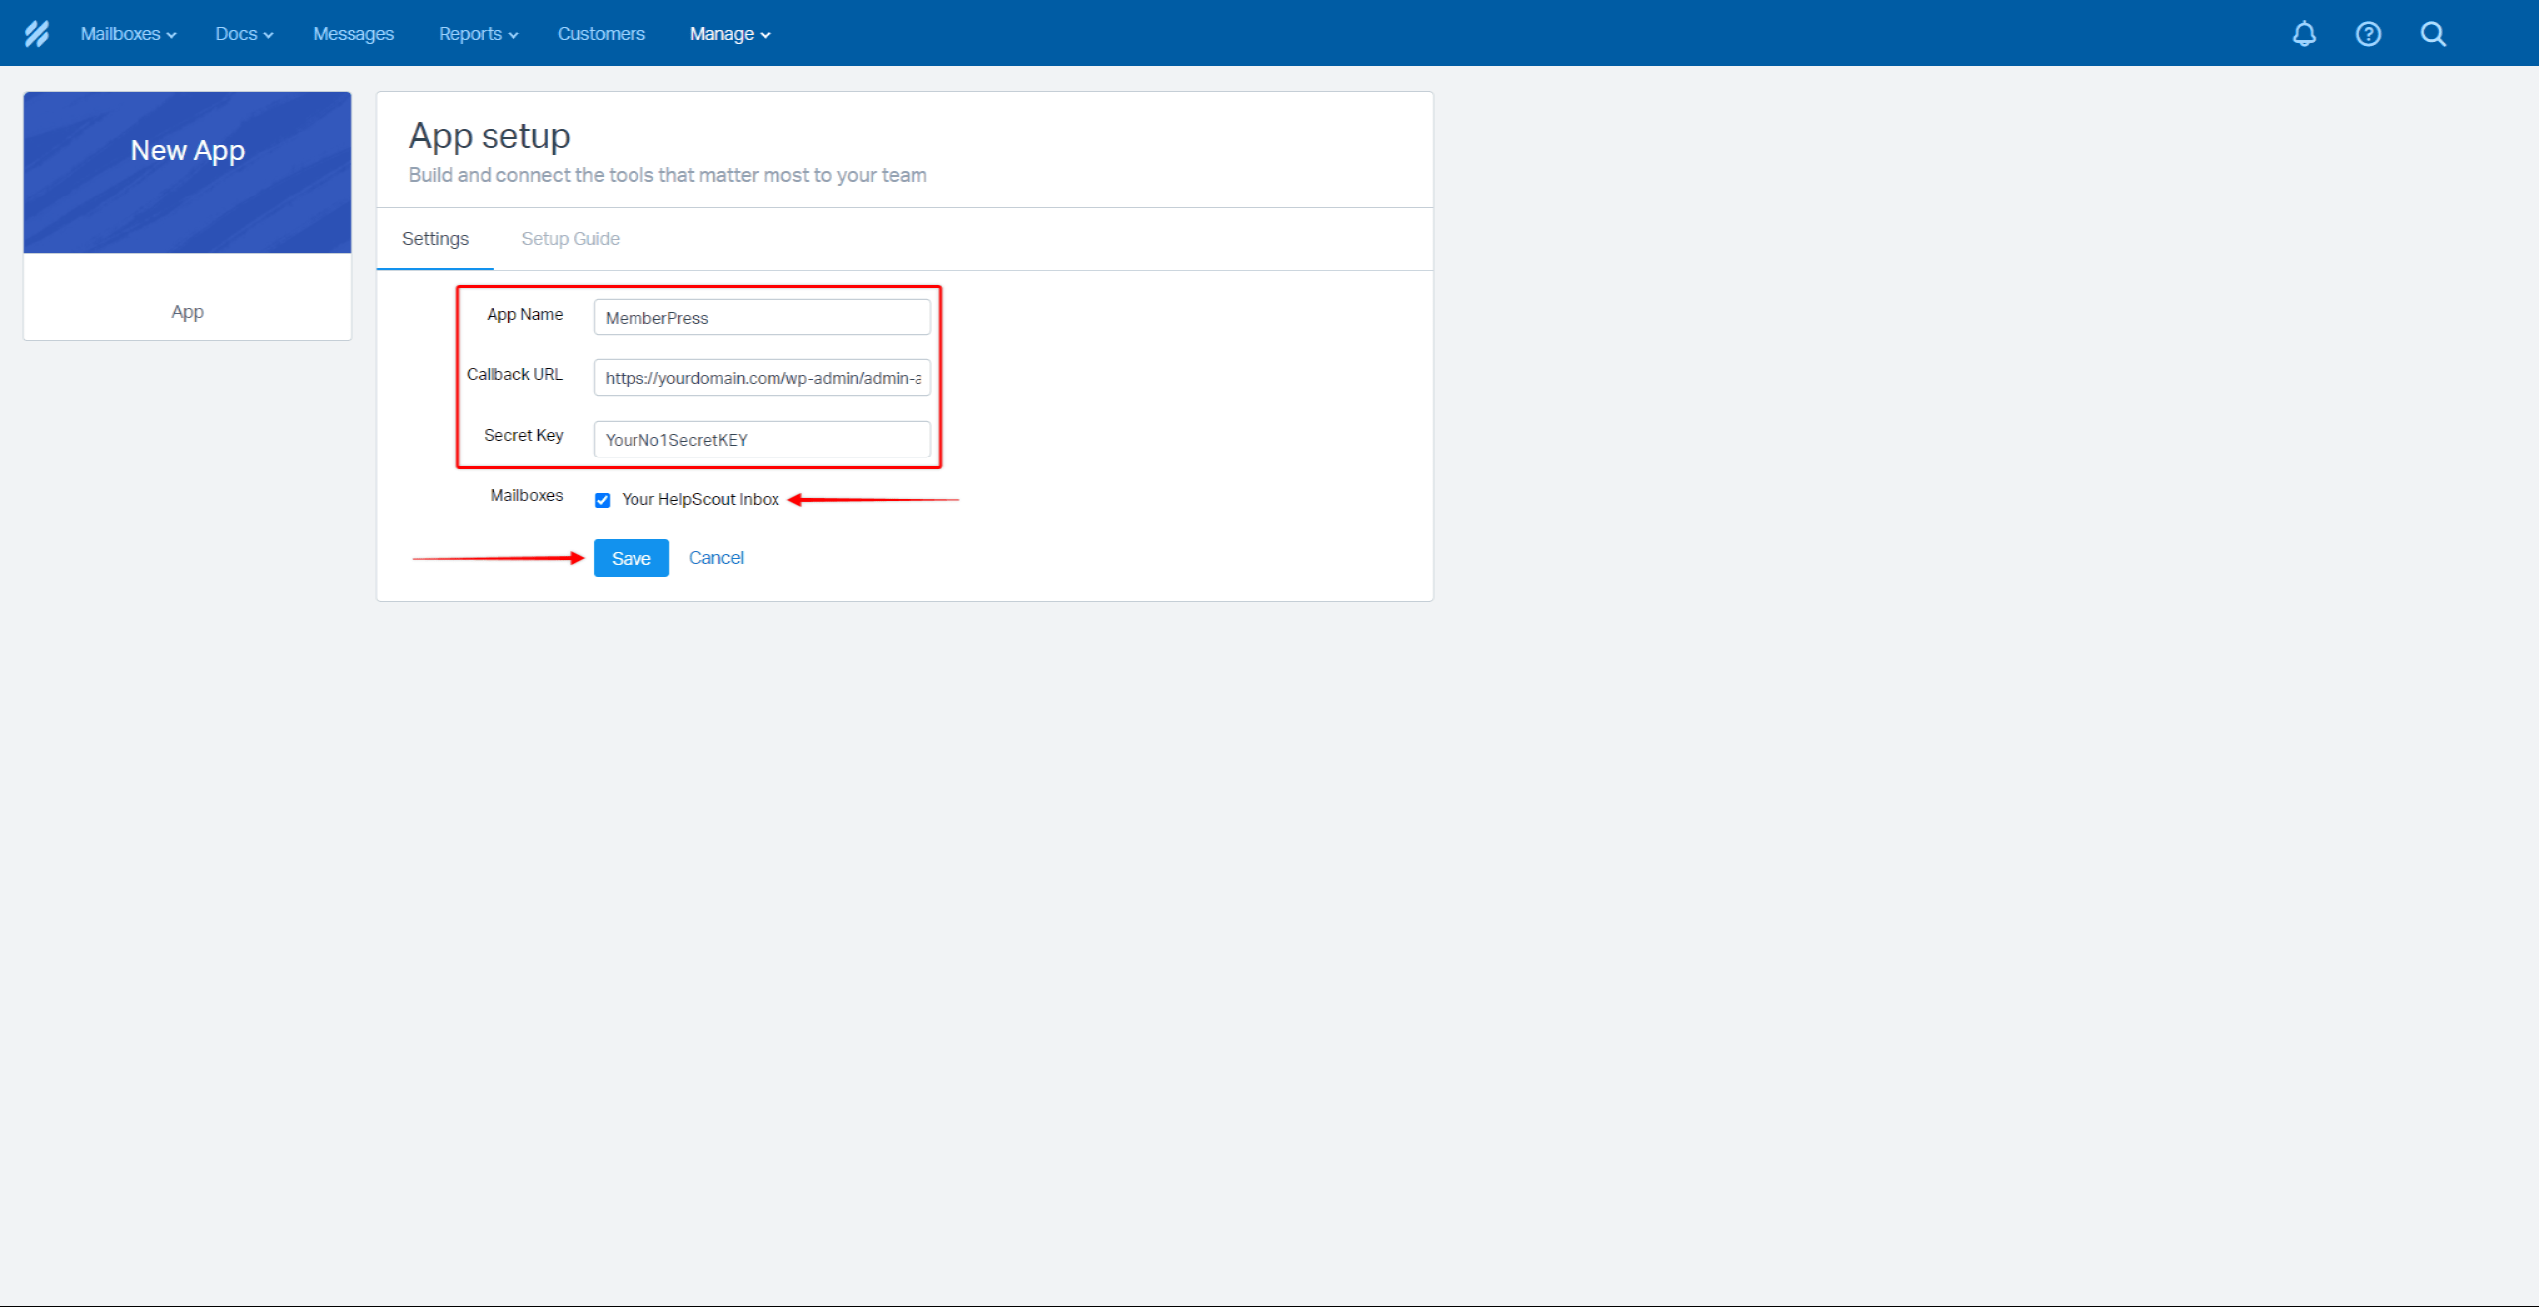This screenshot has height=1307, width=2539.
Task: Select the Messages navigation item
Action: coord(355,34)
